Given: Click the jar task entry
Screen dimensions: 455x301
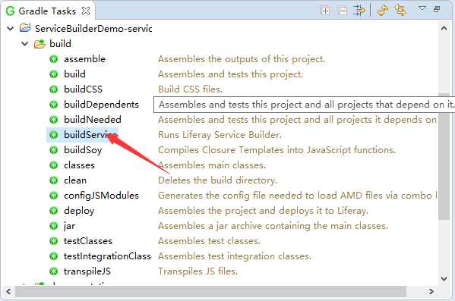Looking at the screenshot, I should (x=69, y=226).
